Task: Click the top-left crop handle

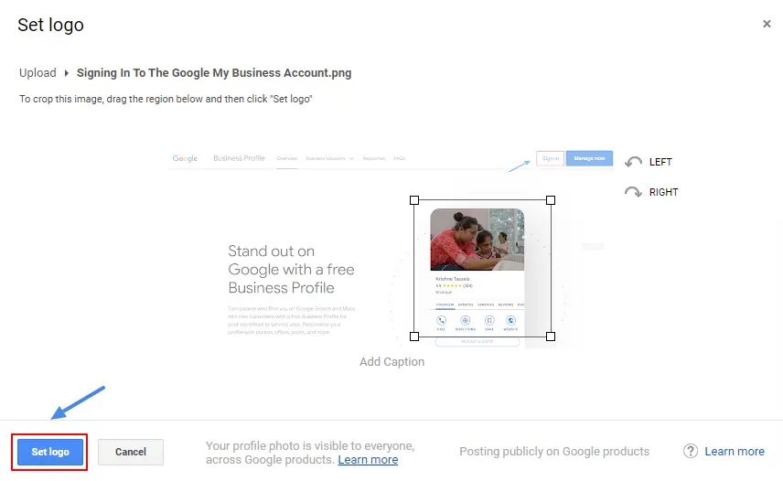Action: (414, 199)
